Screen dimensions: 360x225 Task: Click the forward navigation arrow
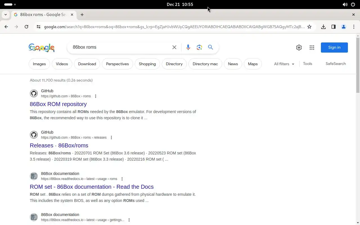[x=16, y=27]
